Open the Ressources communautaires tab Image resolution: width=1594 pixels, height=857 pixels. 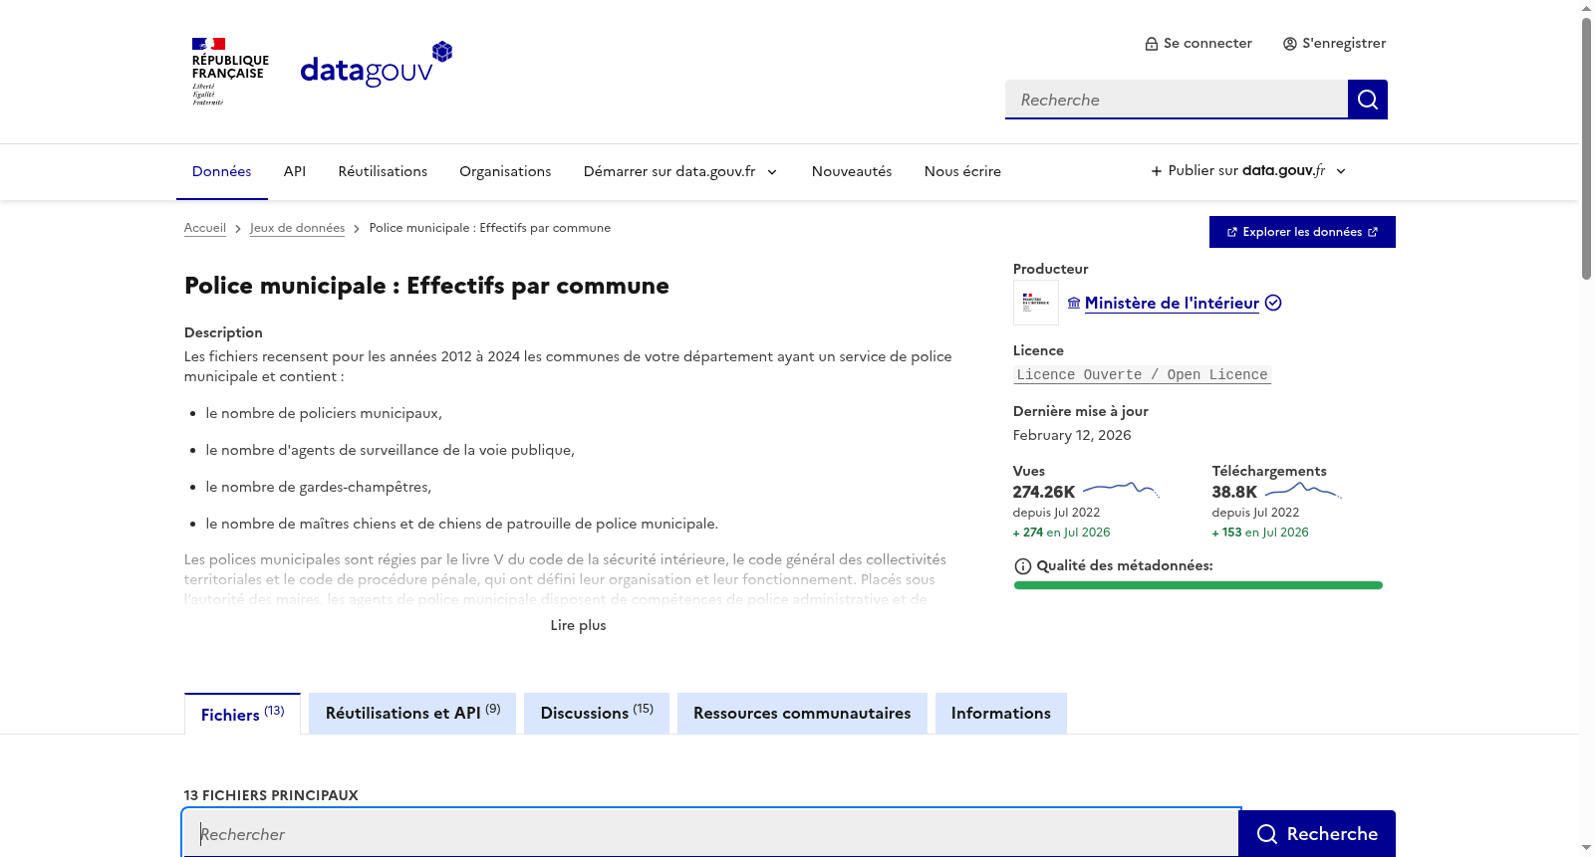[802, 714]
